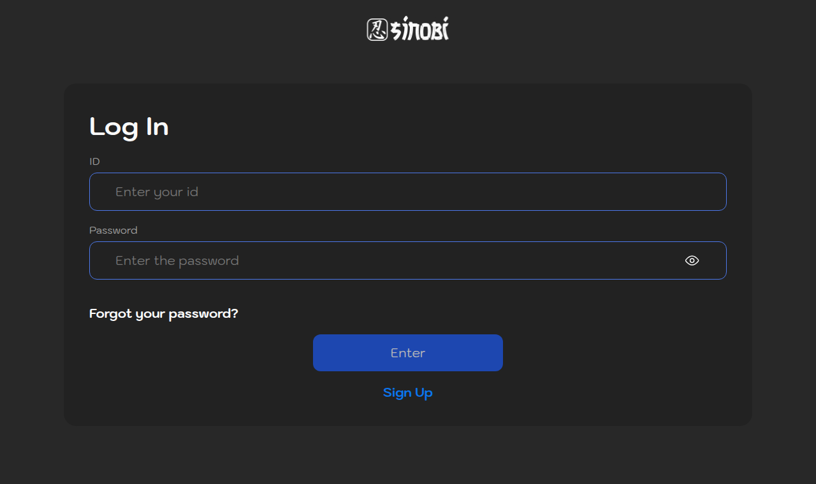The image size is (816, 484).
Task: Toggle password visibility with the eye icon
Action: [x=692, y=260]
